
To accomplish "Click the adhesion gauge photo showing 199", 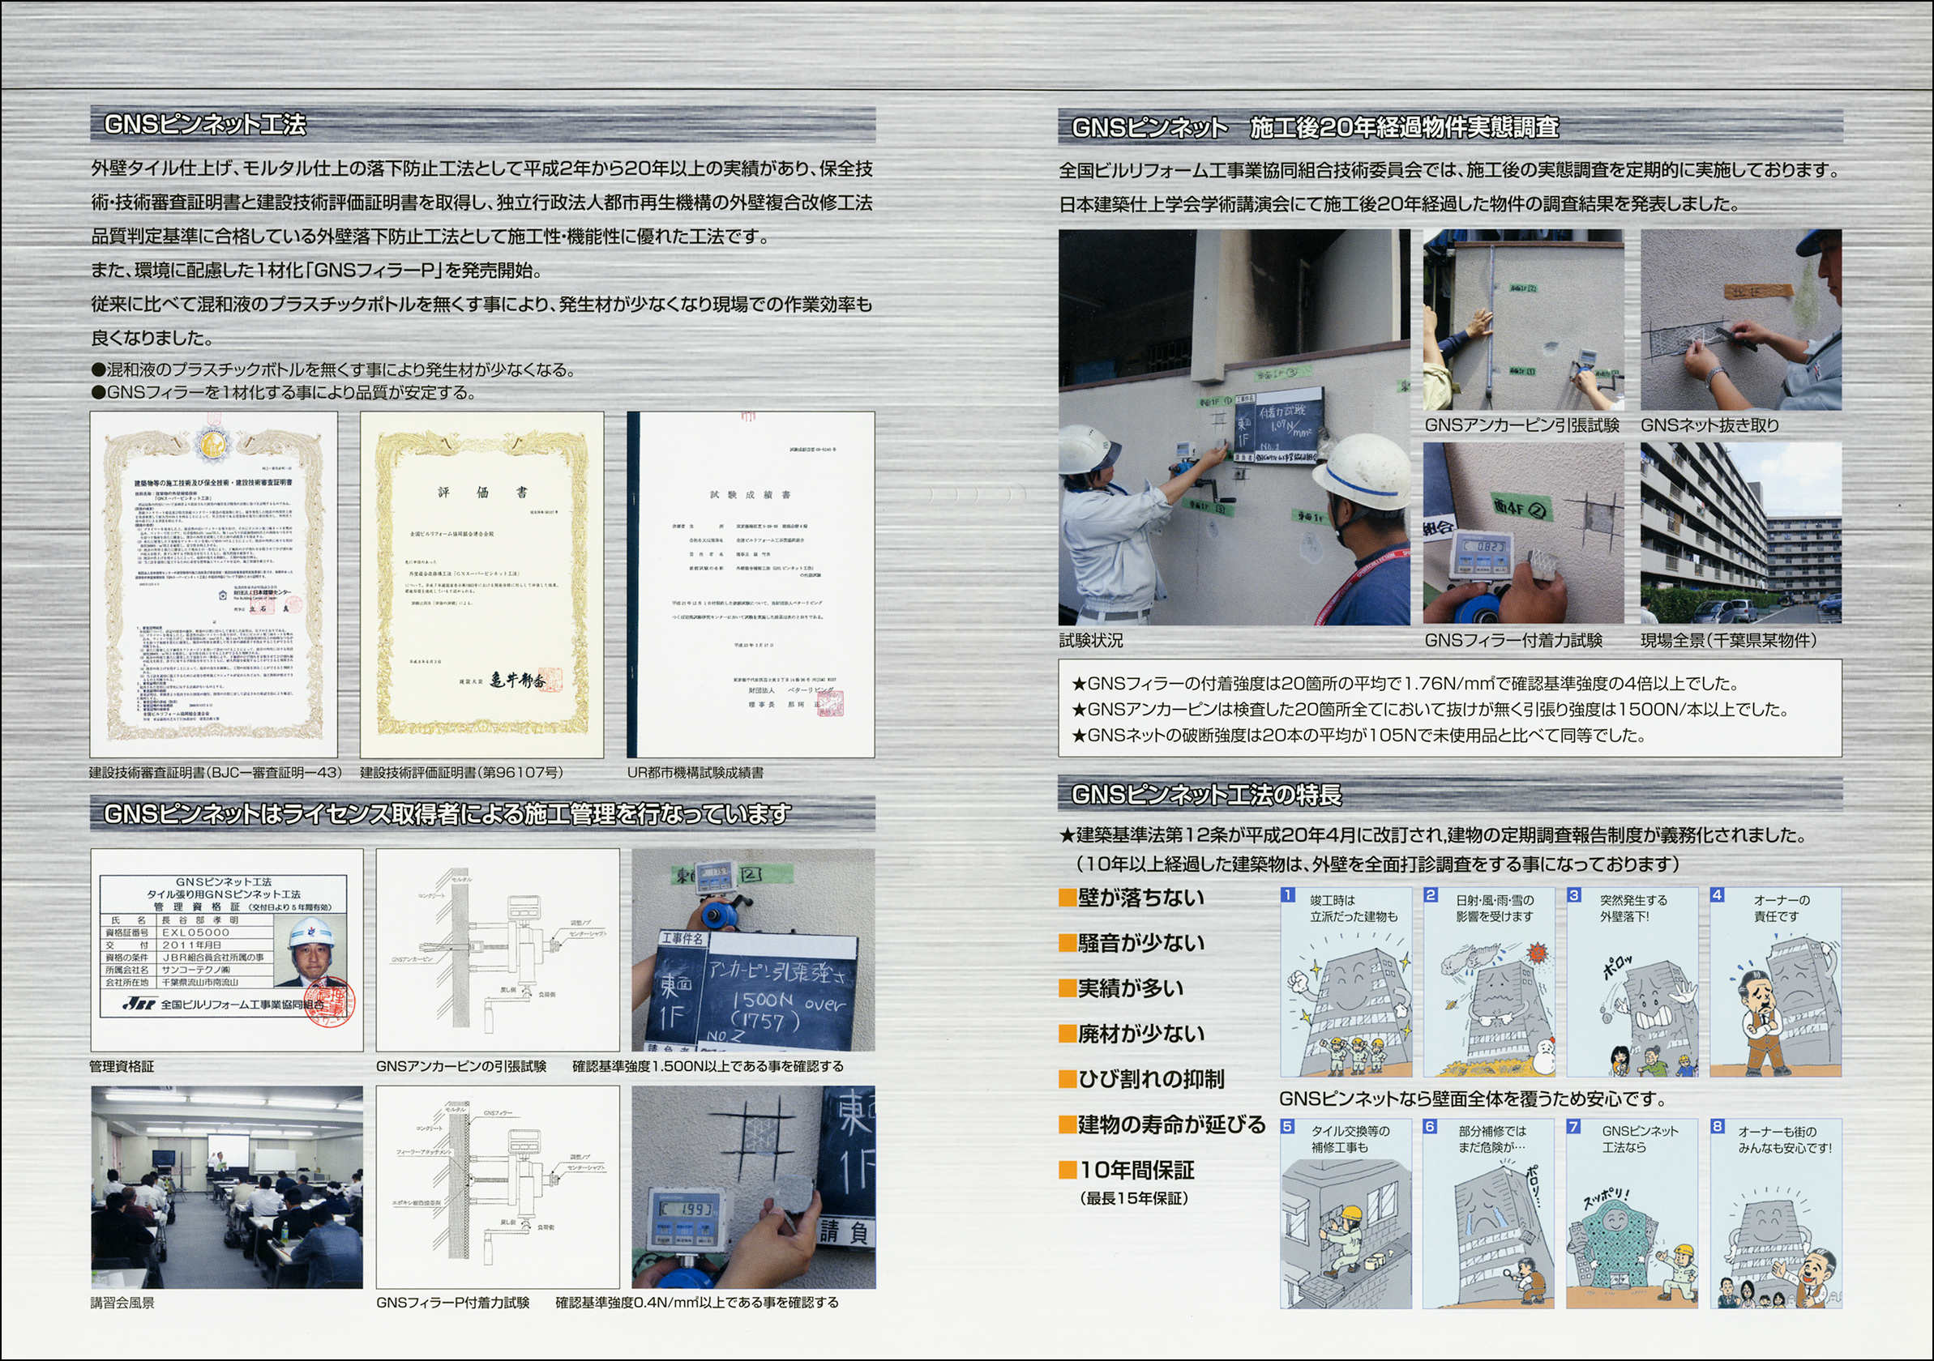I will (753, 1187).
